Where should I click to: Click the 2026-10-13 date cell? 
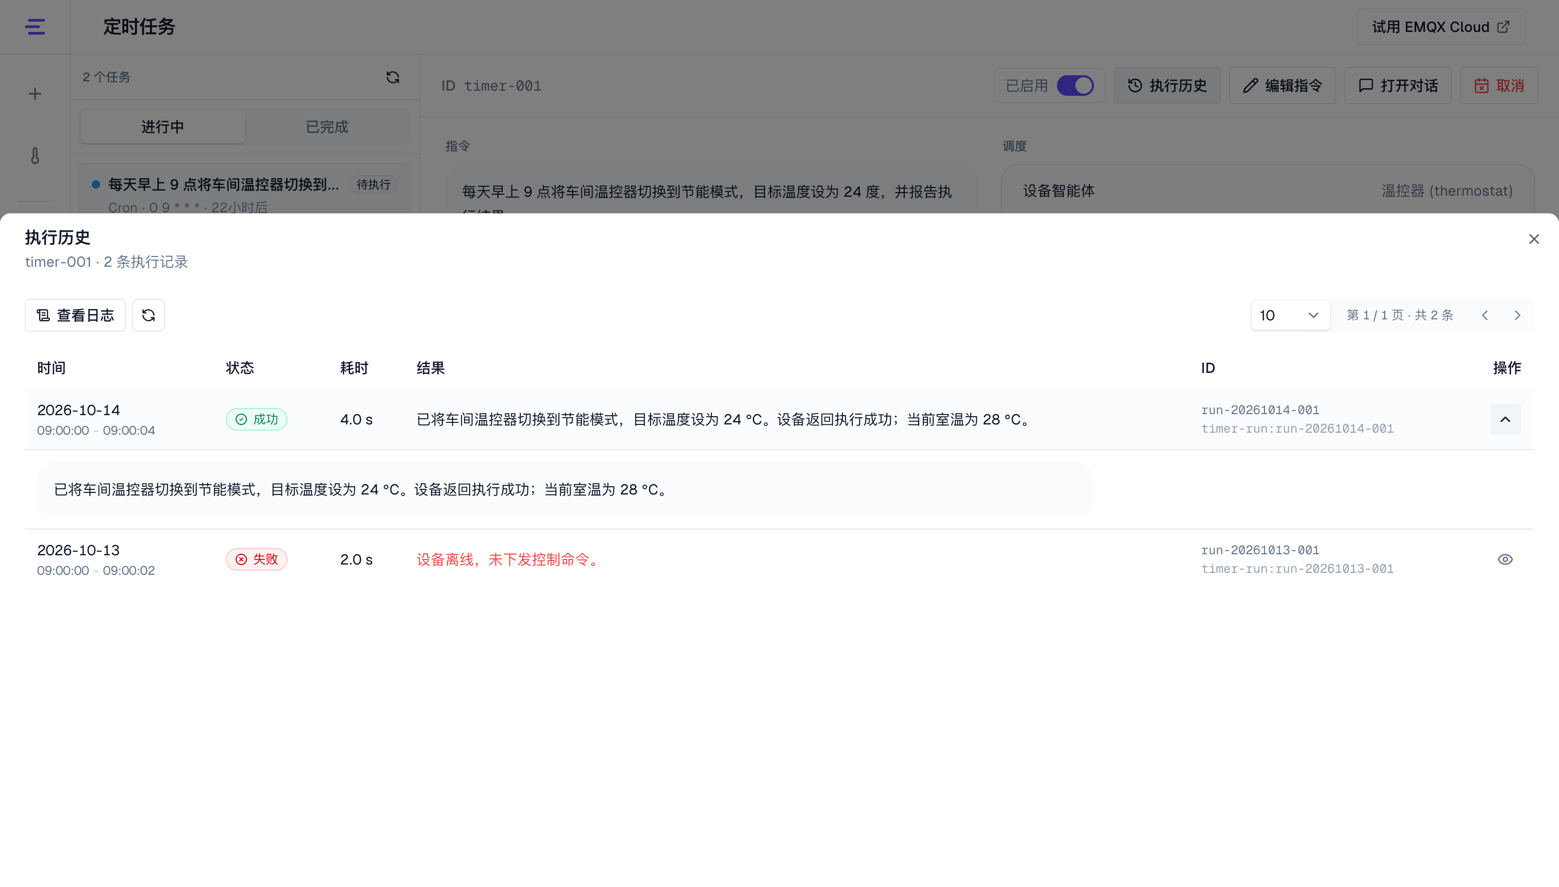point(78,550)
